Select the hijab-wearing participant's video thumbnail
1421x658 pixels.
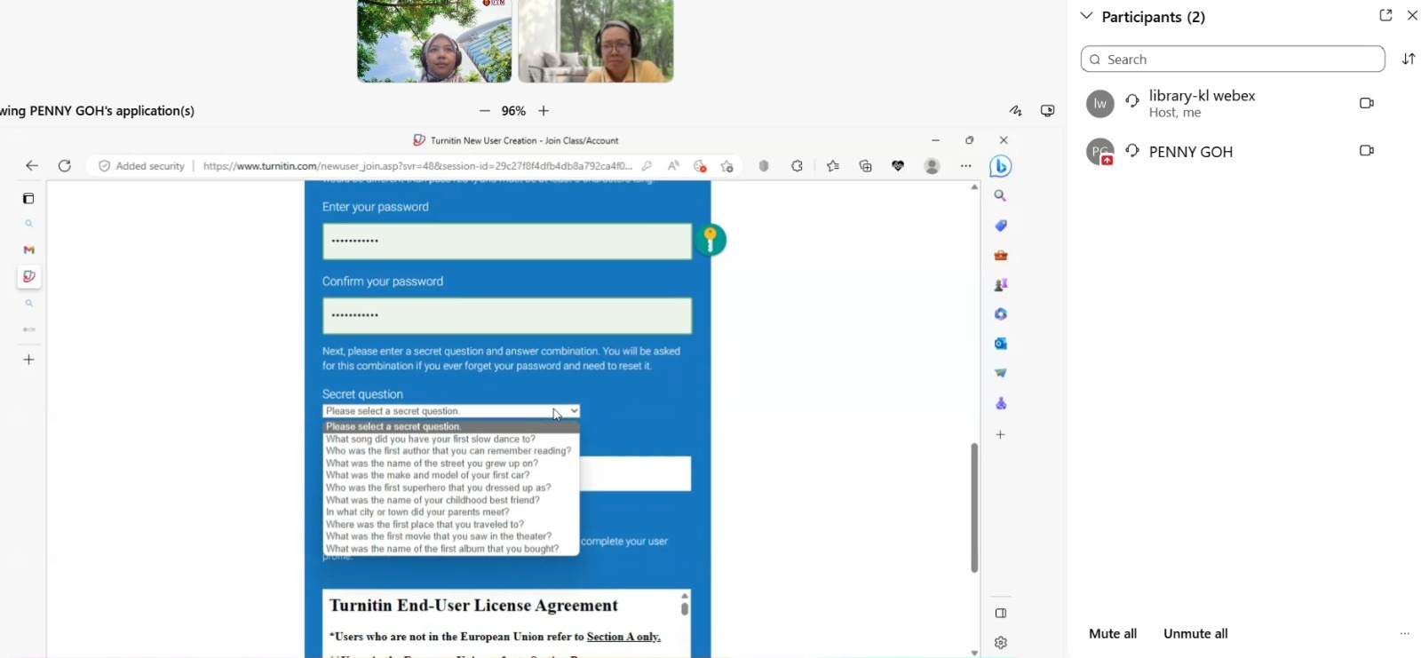click(x=434, y=41)
